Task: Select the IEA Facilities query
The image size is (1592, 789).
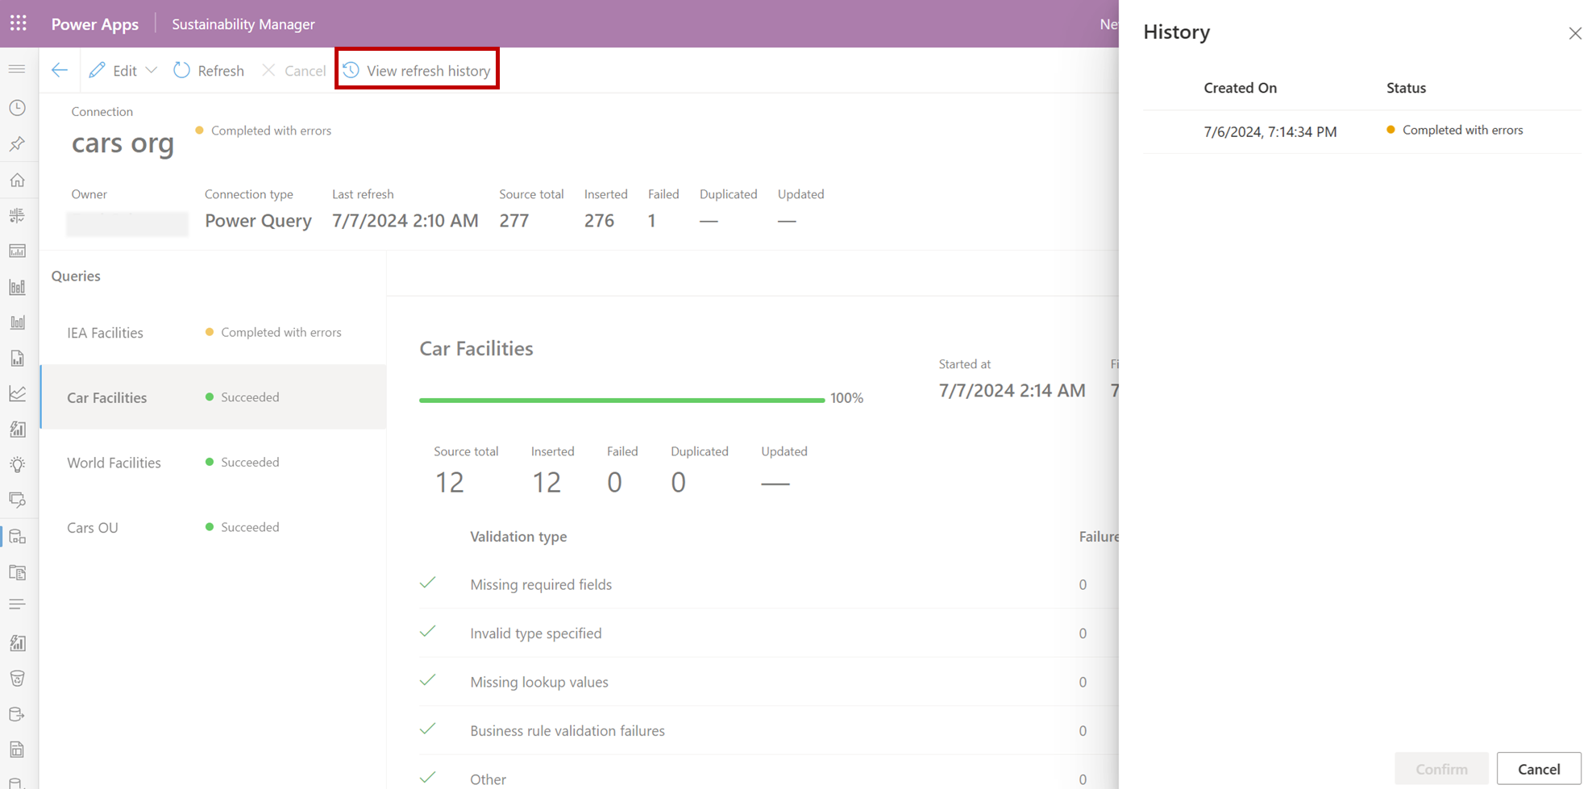Action: (213, 332)
